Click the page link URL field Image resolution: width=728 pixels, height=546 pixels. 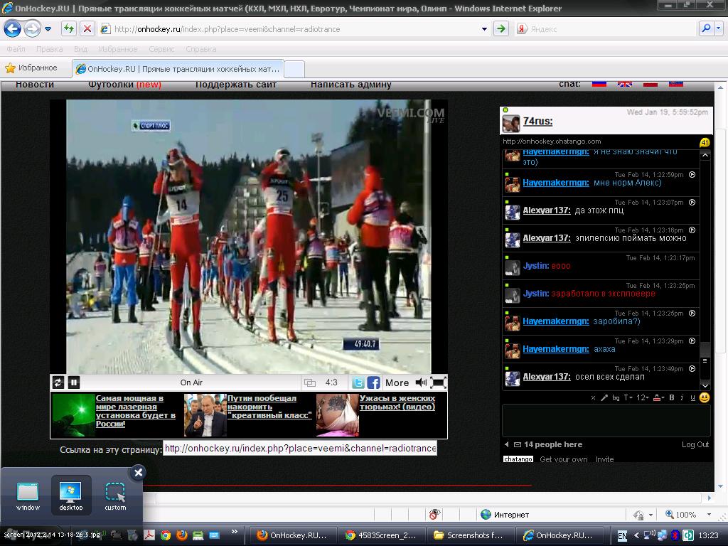click(x=300, y=449)
